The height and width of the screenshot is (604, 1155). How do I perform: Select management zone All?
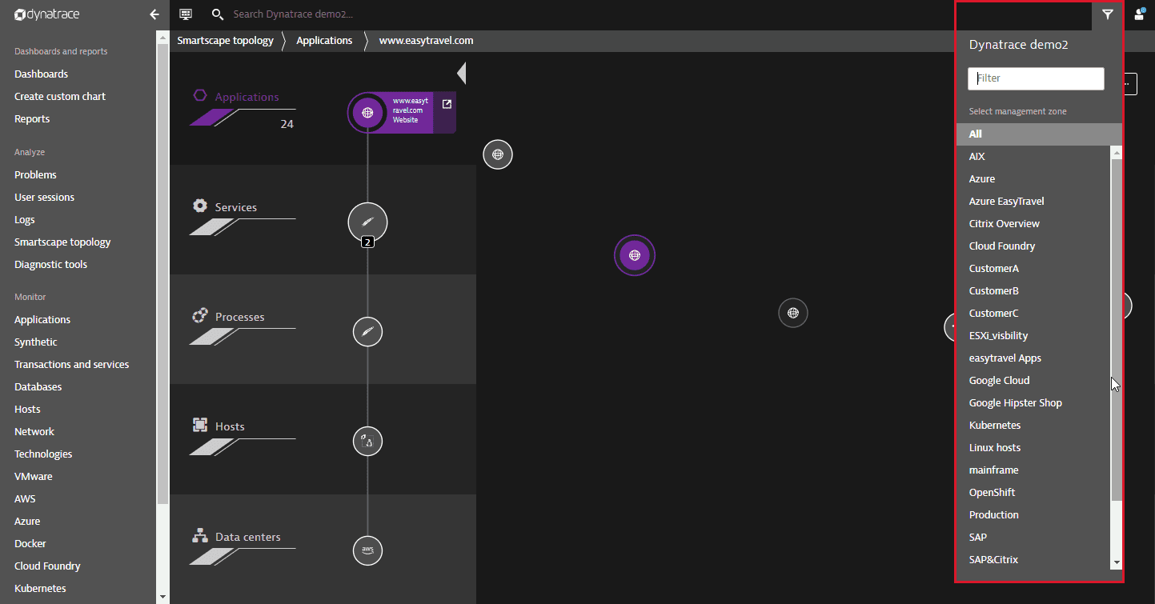coord(1039,134)
